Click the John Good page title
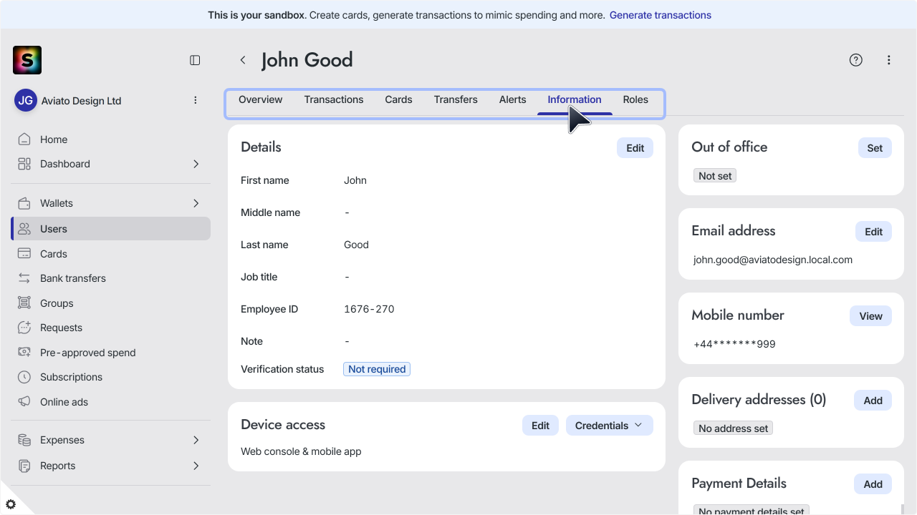 click(307, 60)
